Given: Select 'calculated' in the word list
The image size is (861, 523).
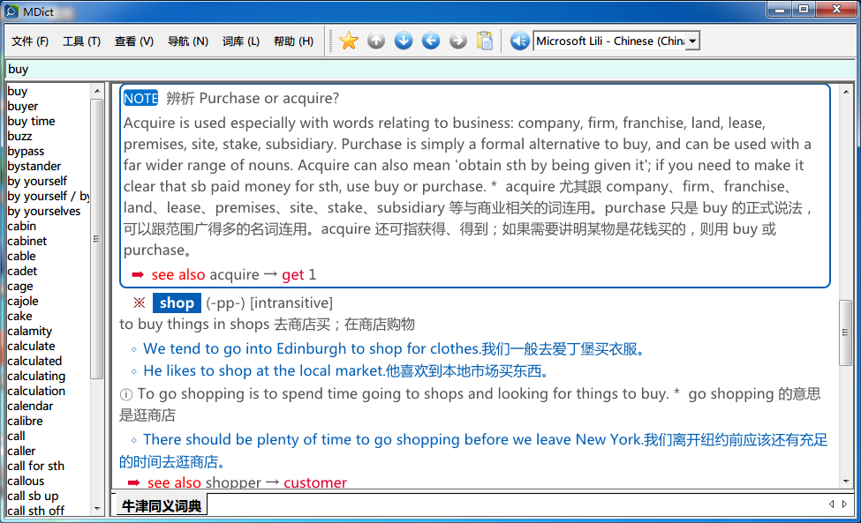Looking at the screenshot, I should [34, 361].
